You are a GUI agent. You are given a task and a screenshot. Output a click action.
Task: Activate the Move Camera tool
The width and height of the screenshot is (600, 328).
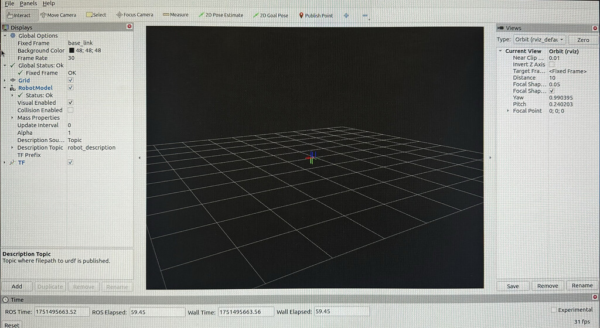coord(58,15)
